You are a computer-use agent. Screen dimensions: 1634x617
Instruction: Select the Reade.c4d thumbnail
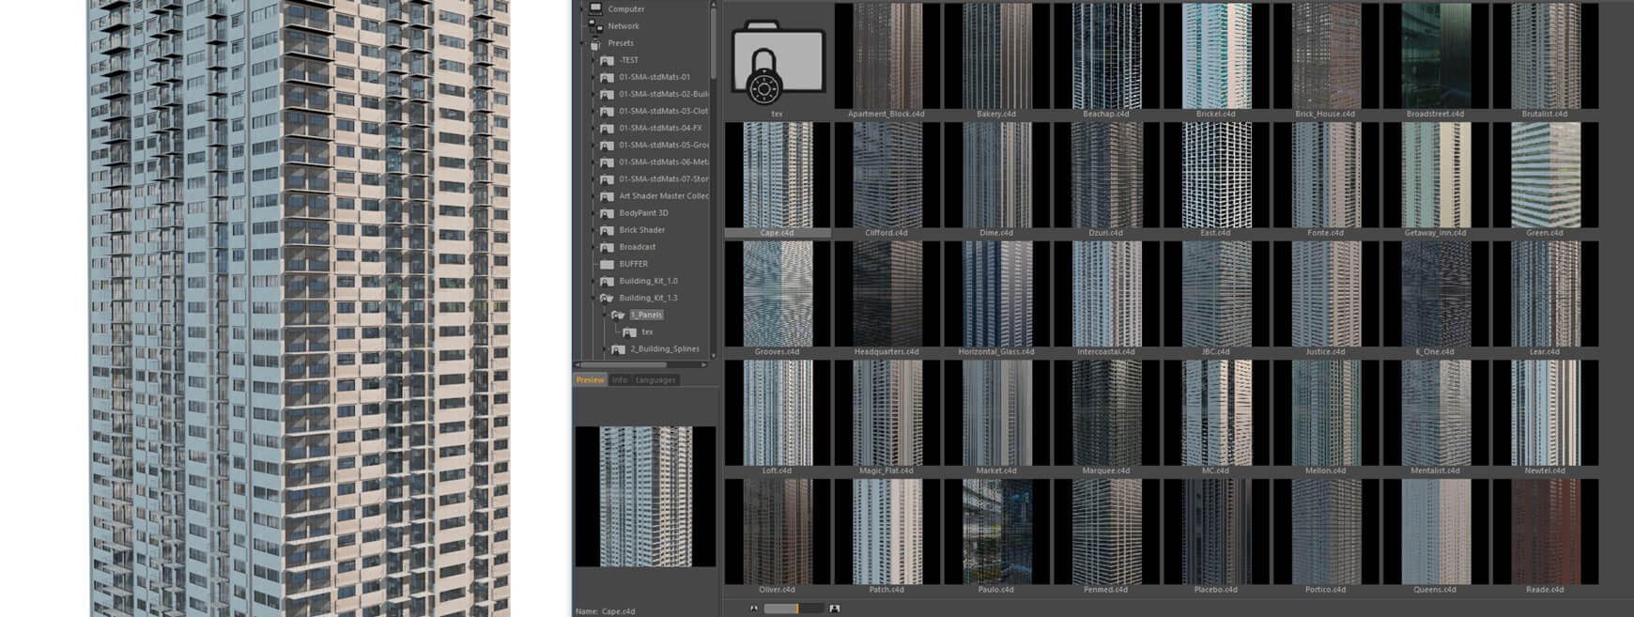(x=1546, y=532)
